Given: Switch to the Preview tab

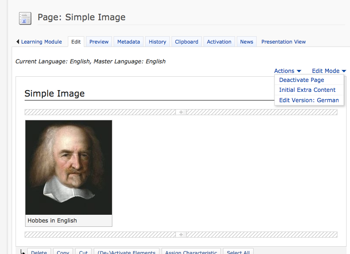Looking at the screenshot, I should pyautogui.click(x=99, y=42).
